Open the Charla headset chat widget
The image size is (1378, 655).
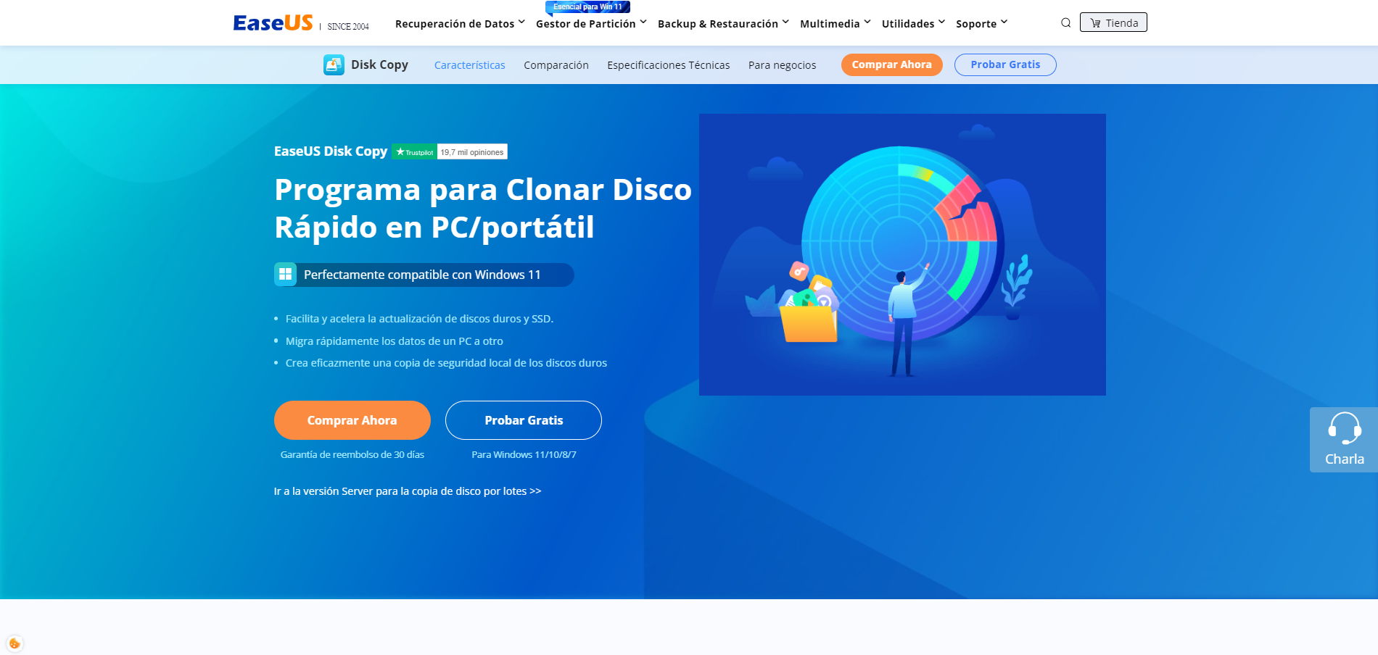pyautogui.click(x=1344, y=440)
